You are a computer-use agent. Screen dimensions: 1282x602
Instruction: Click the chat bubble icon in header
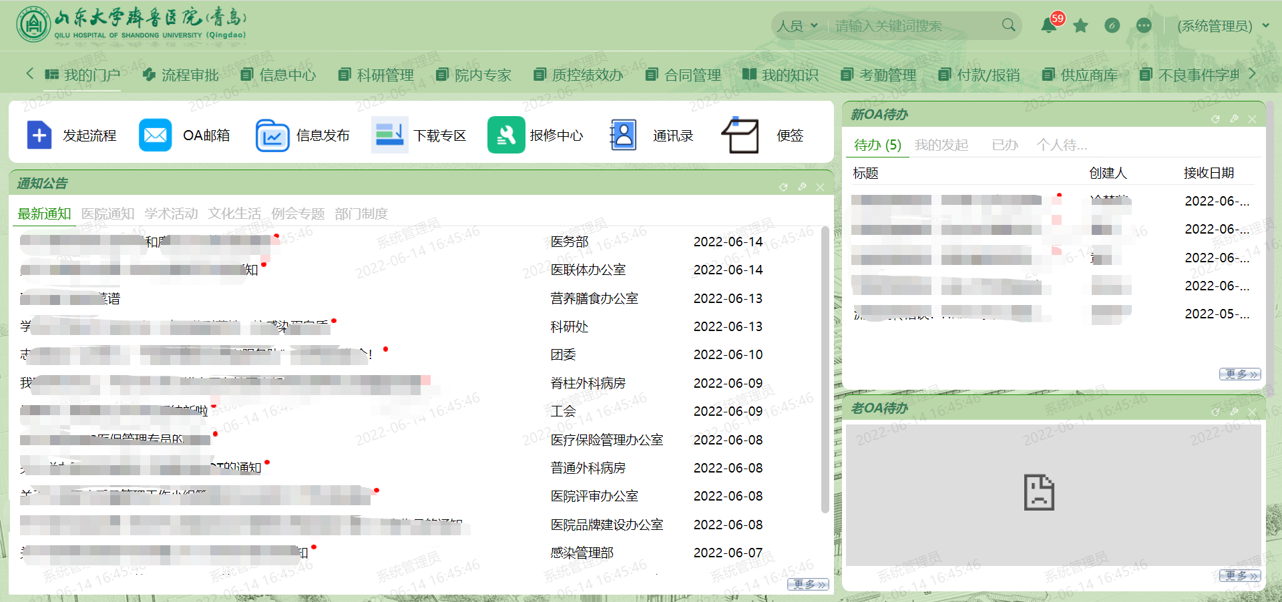tap(1144, 25)
